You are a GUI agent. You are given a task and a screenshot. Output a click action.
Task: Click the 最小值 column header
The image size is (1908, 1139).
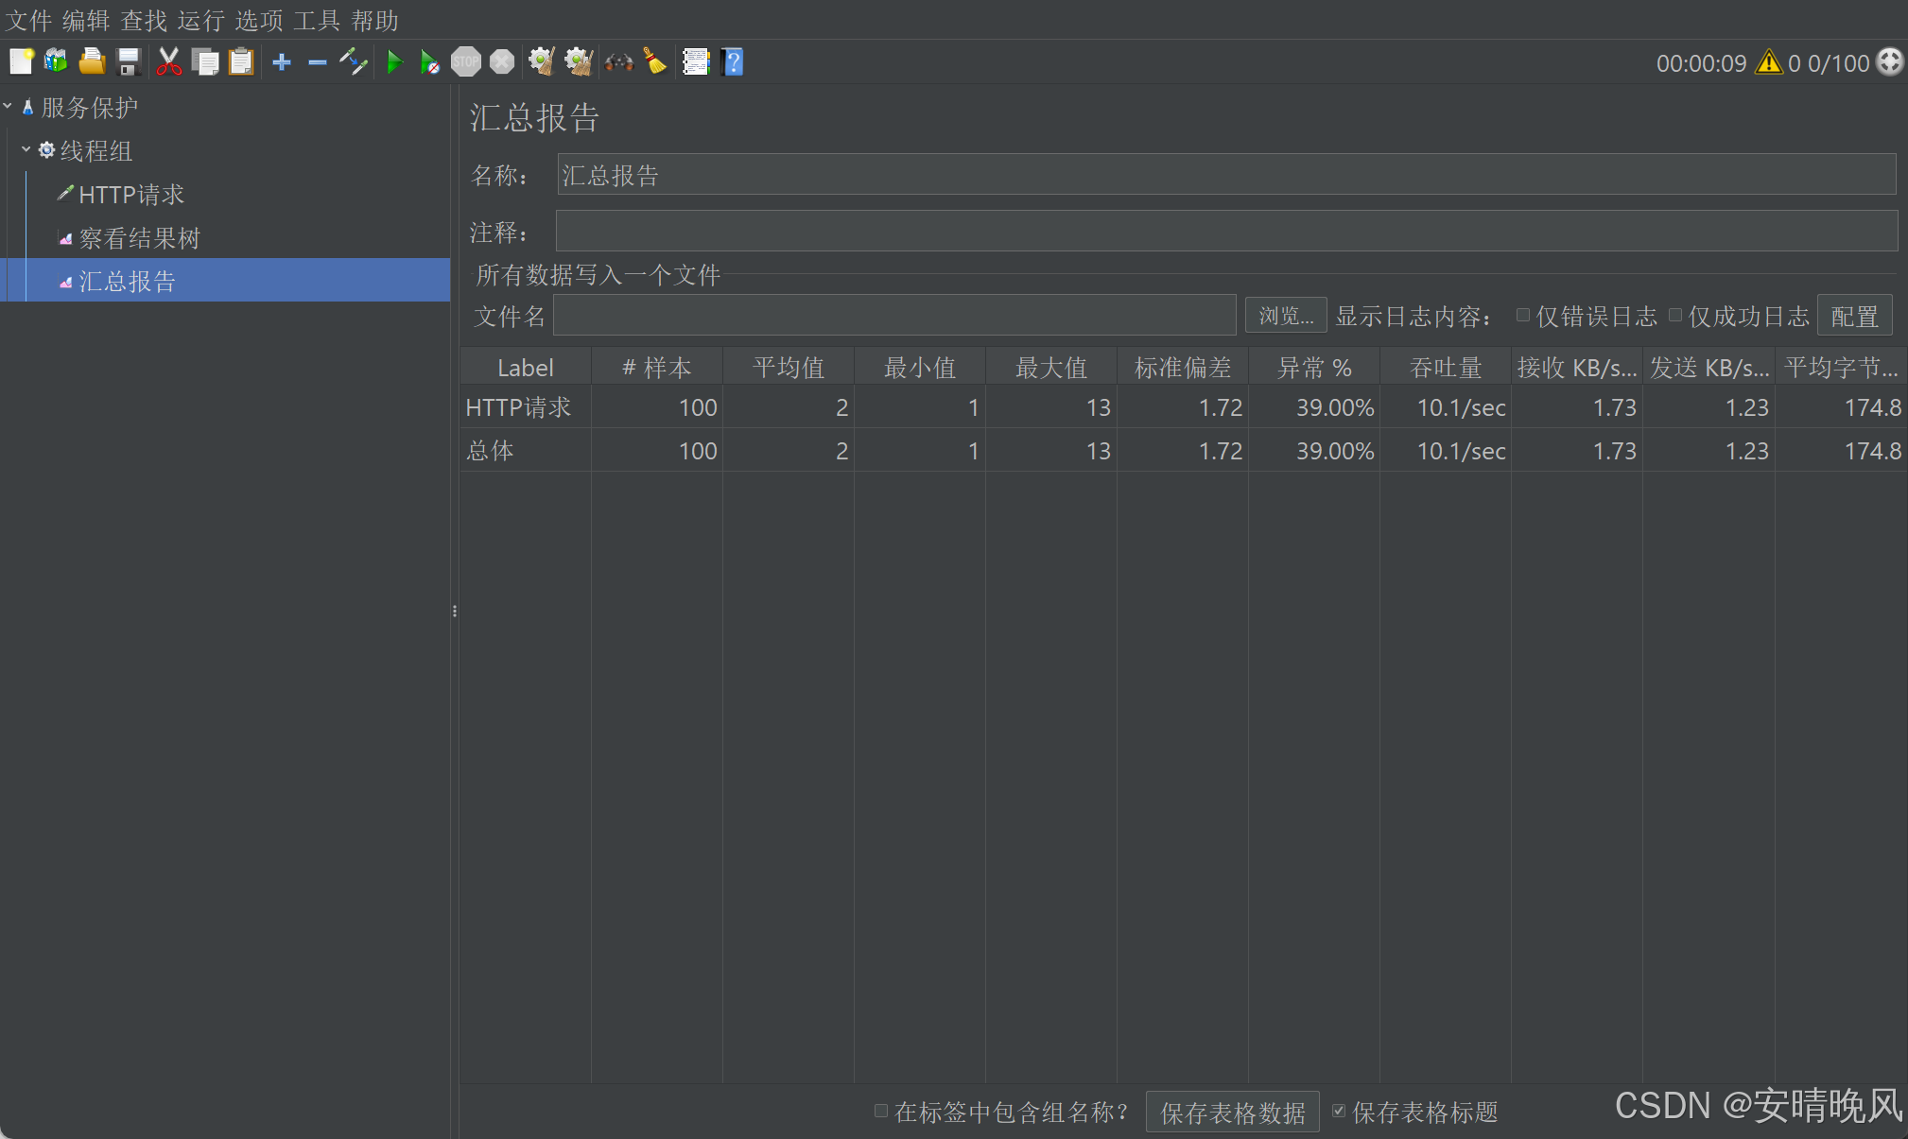[x=920, y=368]
